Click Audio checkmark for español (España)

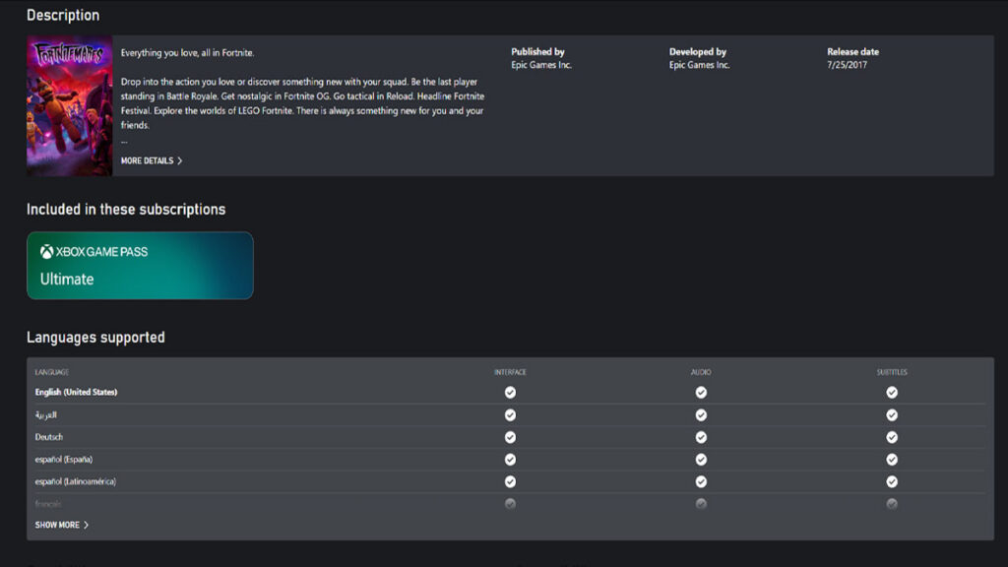point(701,460)
